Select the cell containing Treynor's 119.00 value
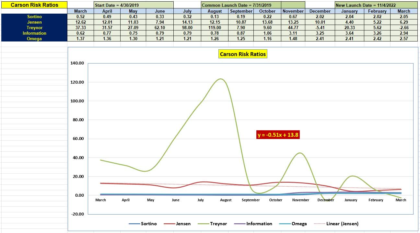 214,28
